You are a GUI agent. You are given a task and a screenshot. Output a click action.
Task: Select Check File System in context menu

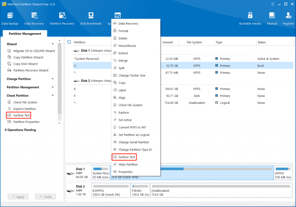click(x=136, y=105)
